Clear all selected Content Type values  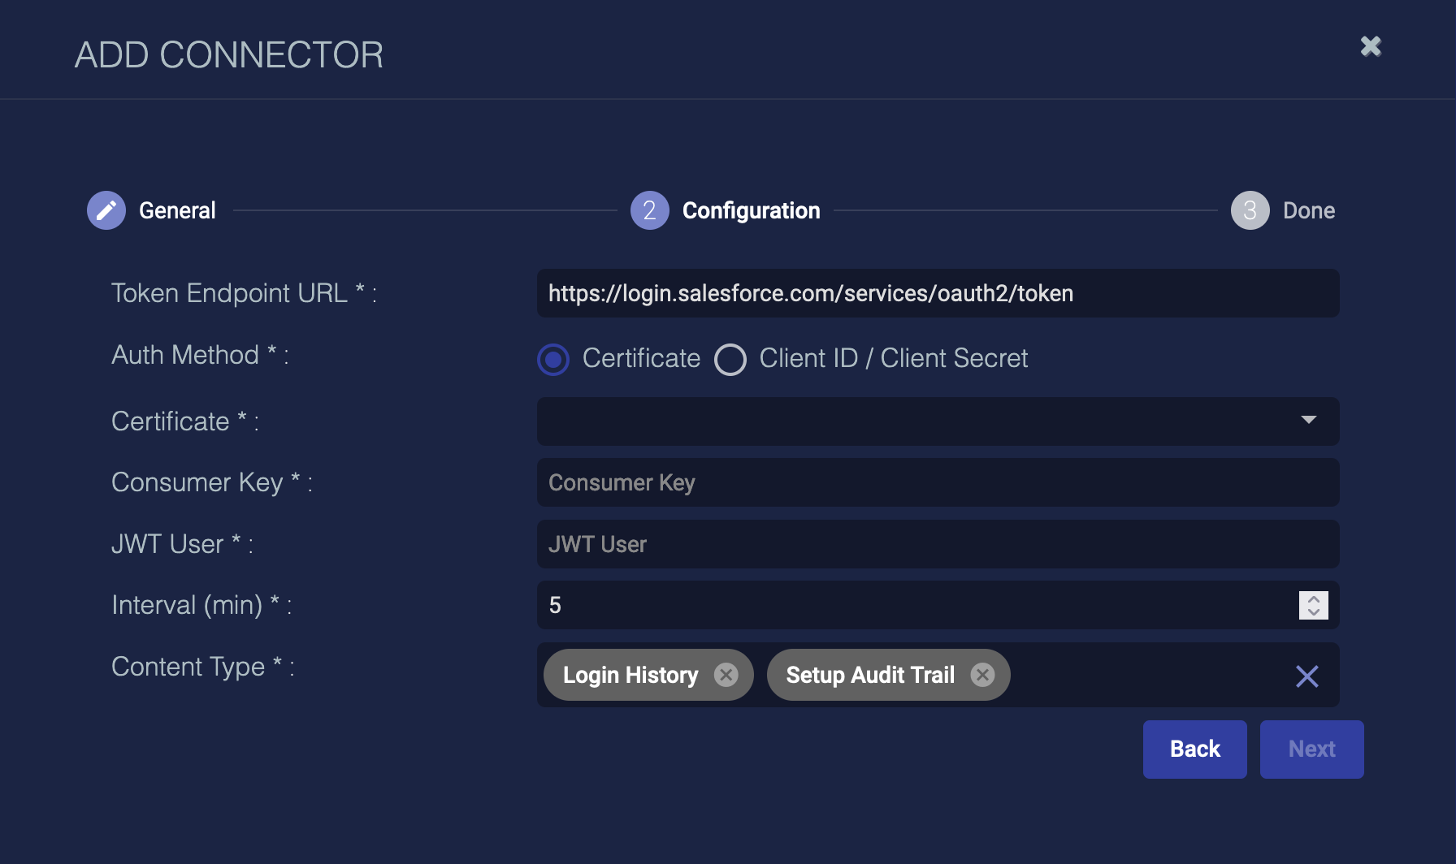[1306, 676]
